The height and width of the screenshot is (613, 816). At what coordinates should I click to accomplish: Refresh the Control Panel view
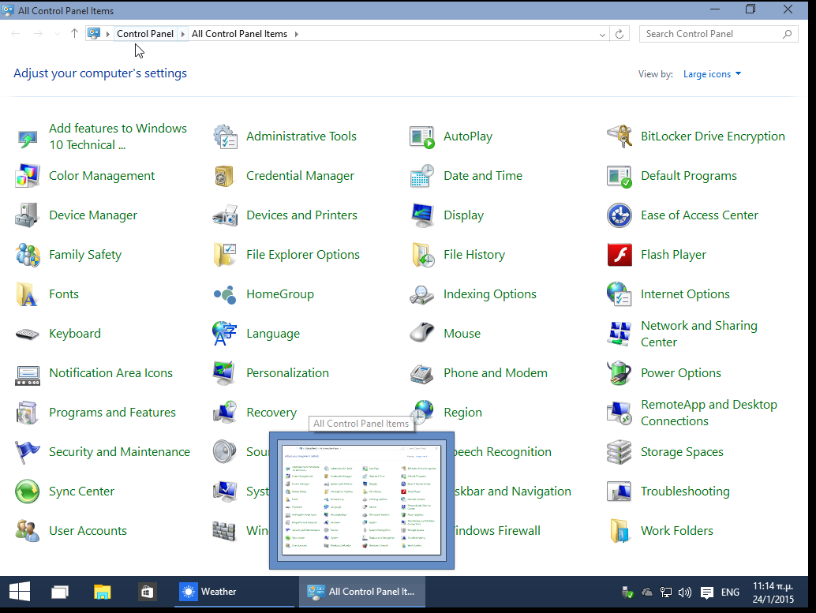pyautogui.click(x=619, y=35)
